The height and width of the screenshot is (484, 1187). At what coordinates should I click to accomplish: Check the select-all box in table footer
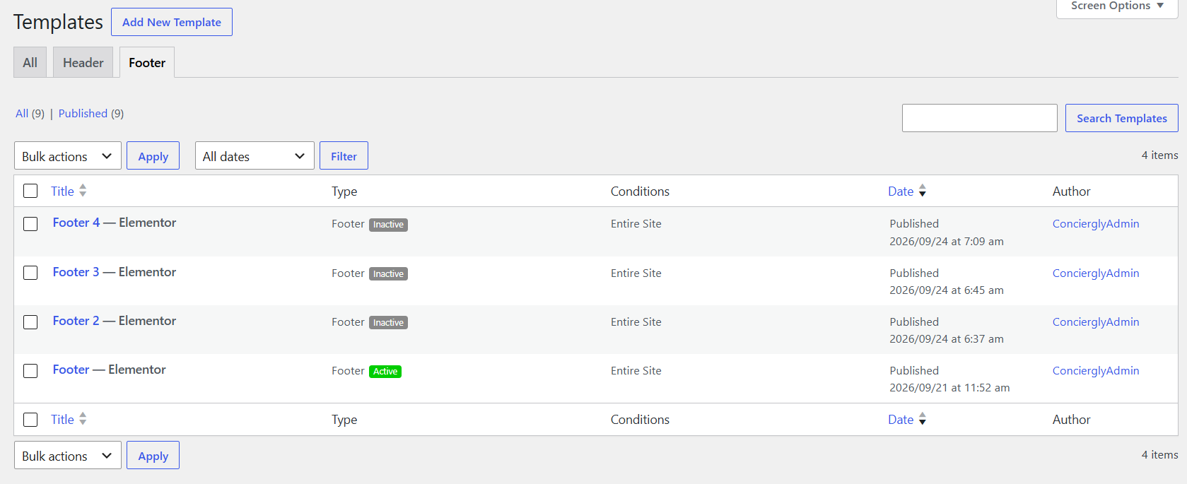(30, 420)
